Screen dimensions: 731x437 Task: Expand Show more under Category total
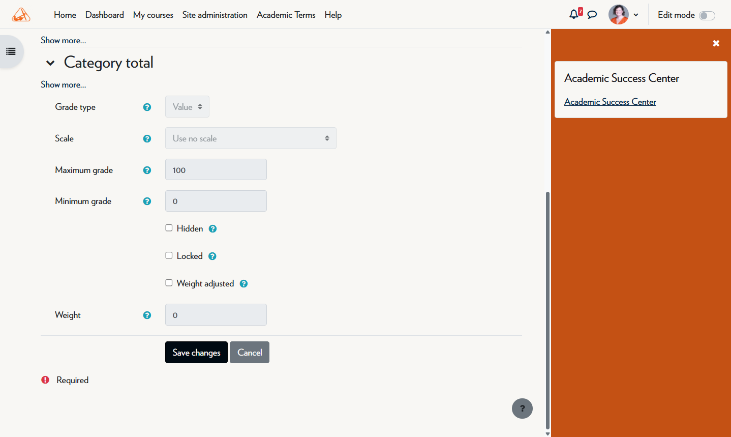tap(64, 84)
